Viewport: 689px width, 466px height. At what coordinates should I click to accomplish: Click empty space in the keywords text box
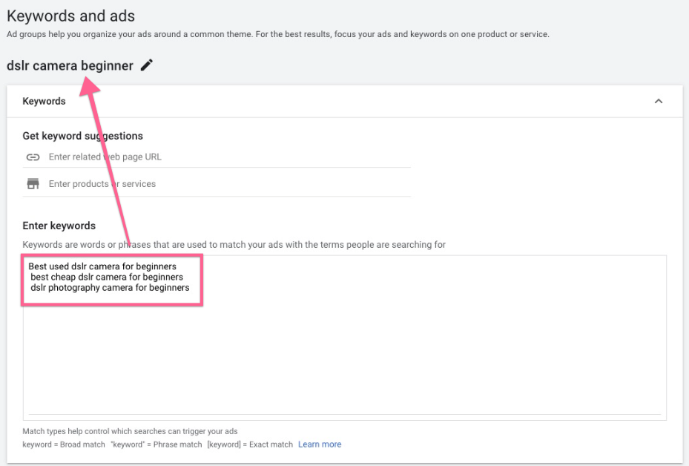coord(341,356)
